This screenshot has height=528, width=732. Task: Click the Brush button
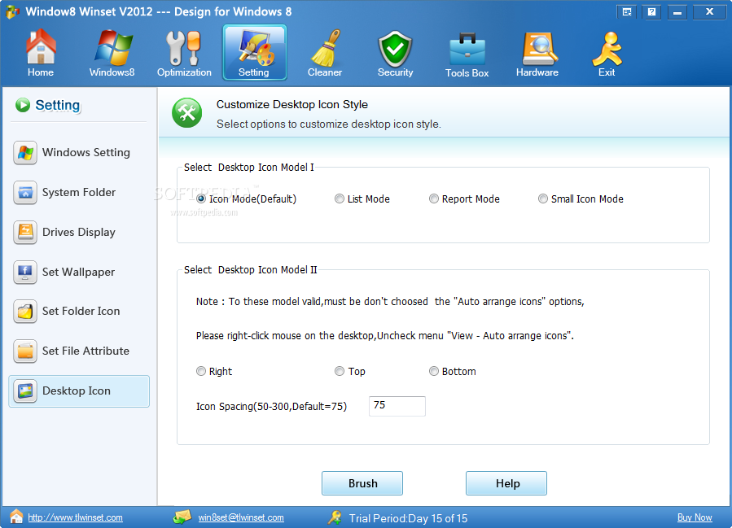[x=362, y=483]
